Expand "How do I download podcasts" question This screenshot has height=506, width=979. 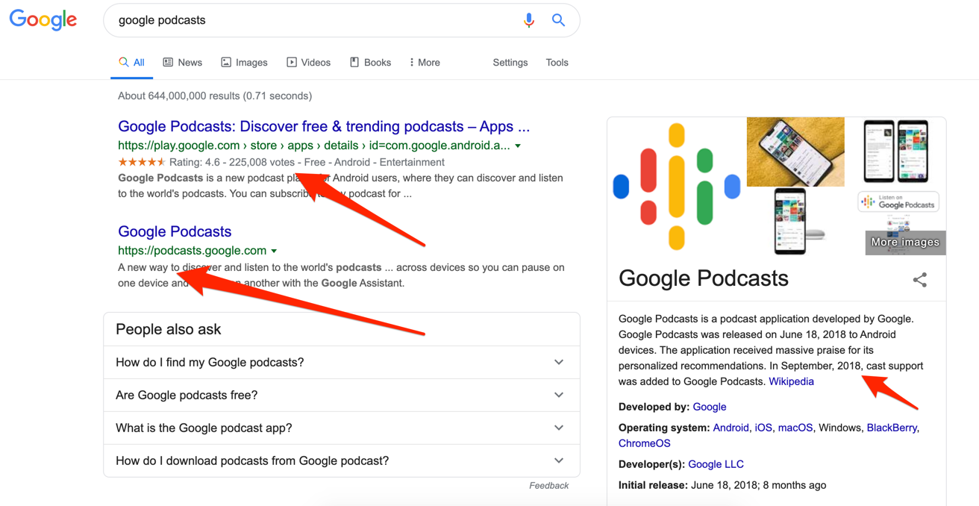click(x=342, y=460)
